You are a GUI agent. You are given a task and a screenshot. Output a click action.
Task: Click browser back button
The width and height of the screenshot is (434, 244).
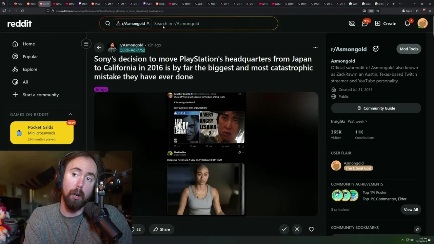click(x=10, y=11)
